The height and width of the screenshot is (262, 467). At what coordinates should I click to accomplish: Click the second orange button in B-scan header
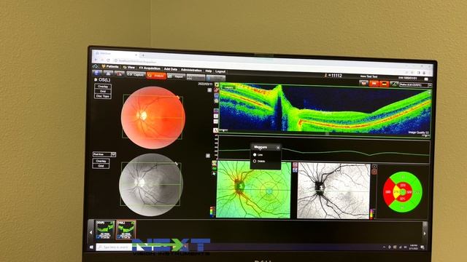[x=385, y=84]
